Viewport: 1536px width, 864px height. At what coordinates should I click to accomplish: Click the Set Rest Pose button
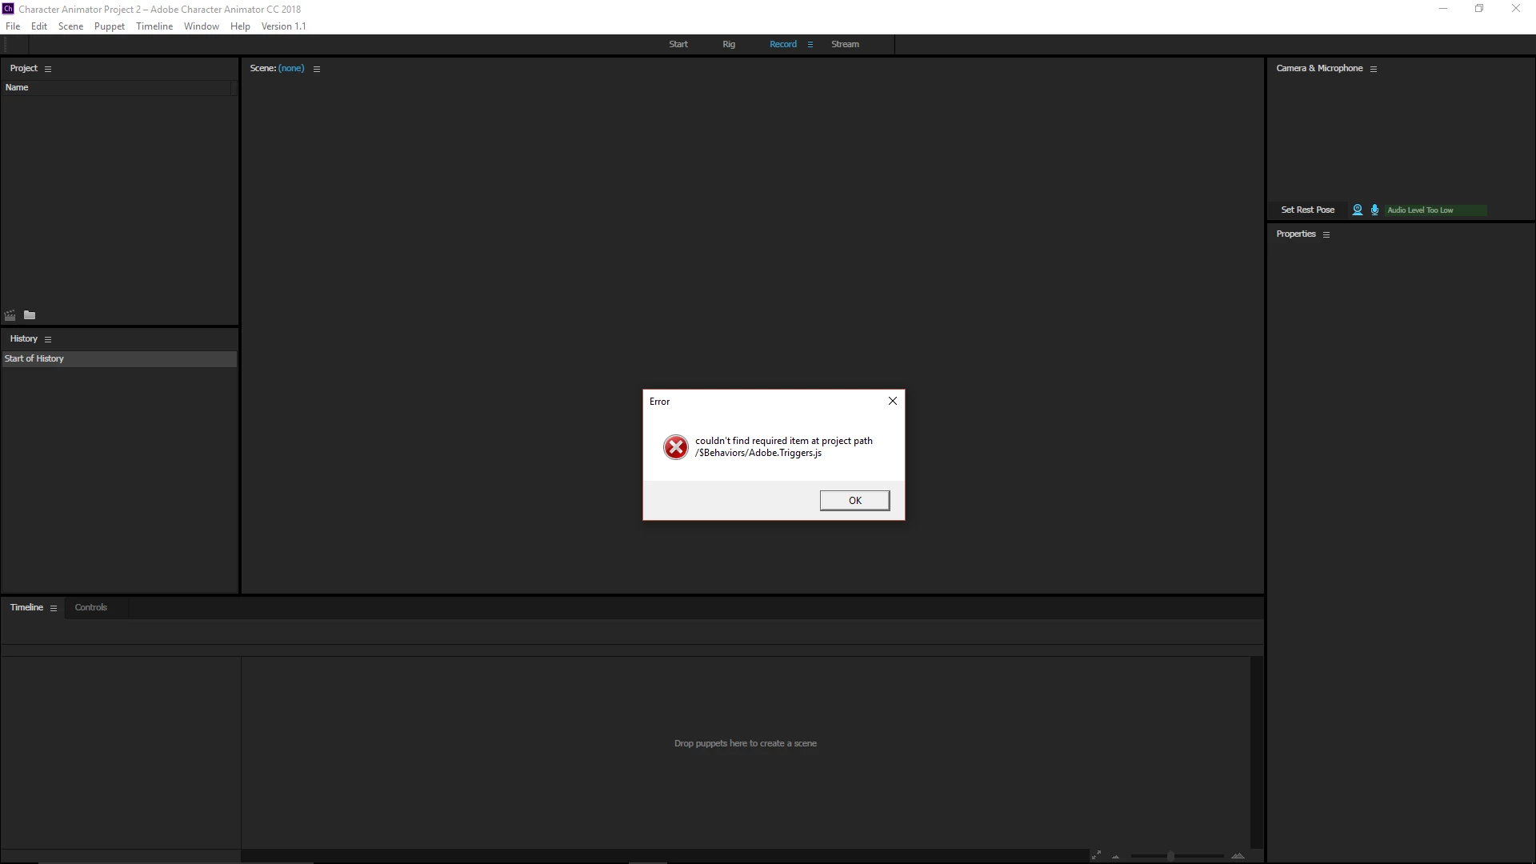click(1308, 210)
